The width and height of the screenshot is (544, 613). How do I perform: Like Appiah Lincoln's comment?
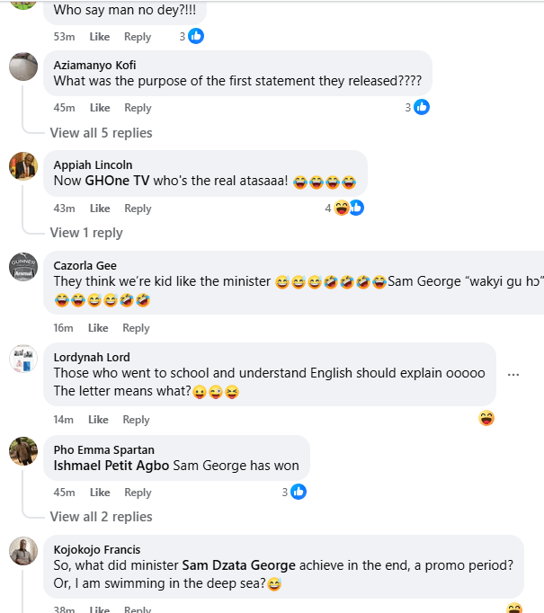pos(99,209)
